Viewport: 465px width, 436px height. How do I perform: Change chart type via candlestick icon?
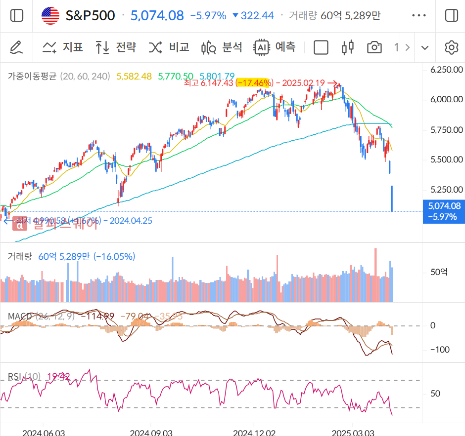pos(348,47)
